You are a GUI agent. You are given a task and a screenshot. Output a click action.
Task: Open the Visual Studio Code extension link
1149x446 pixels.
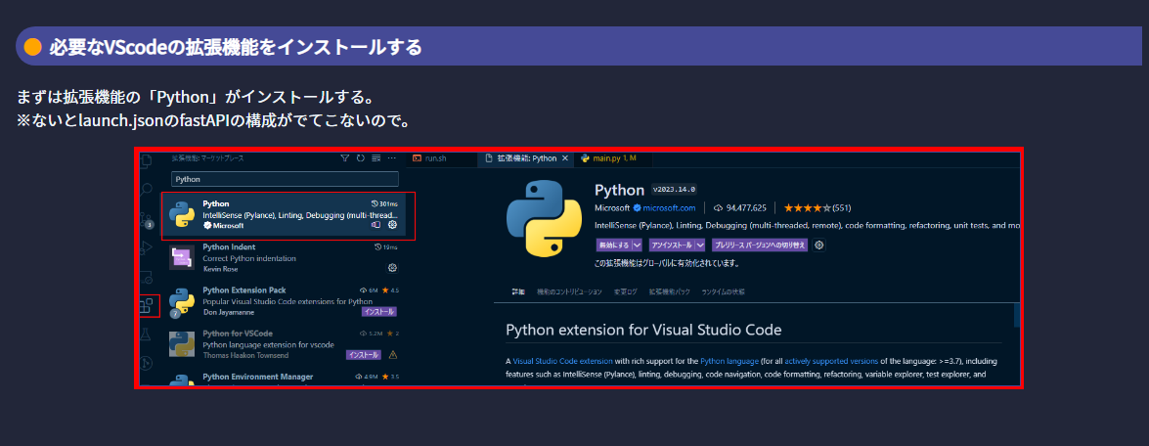[563, 361]
